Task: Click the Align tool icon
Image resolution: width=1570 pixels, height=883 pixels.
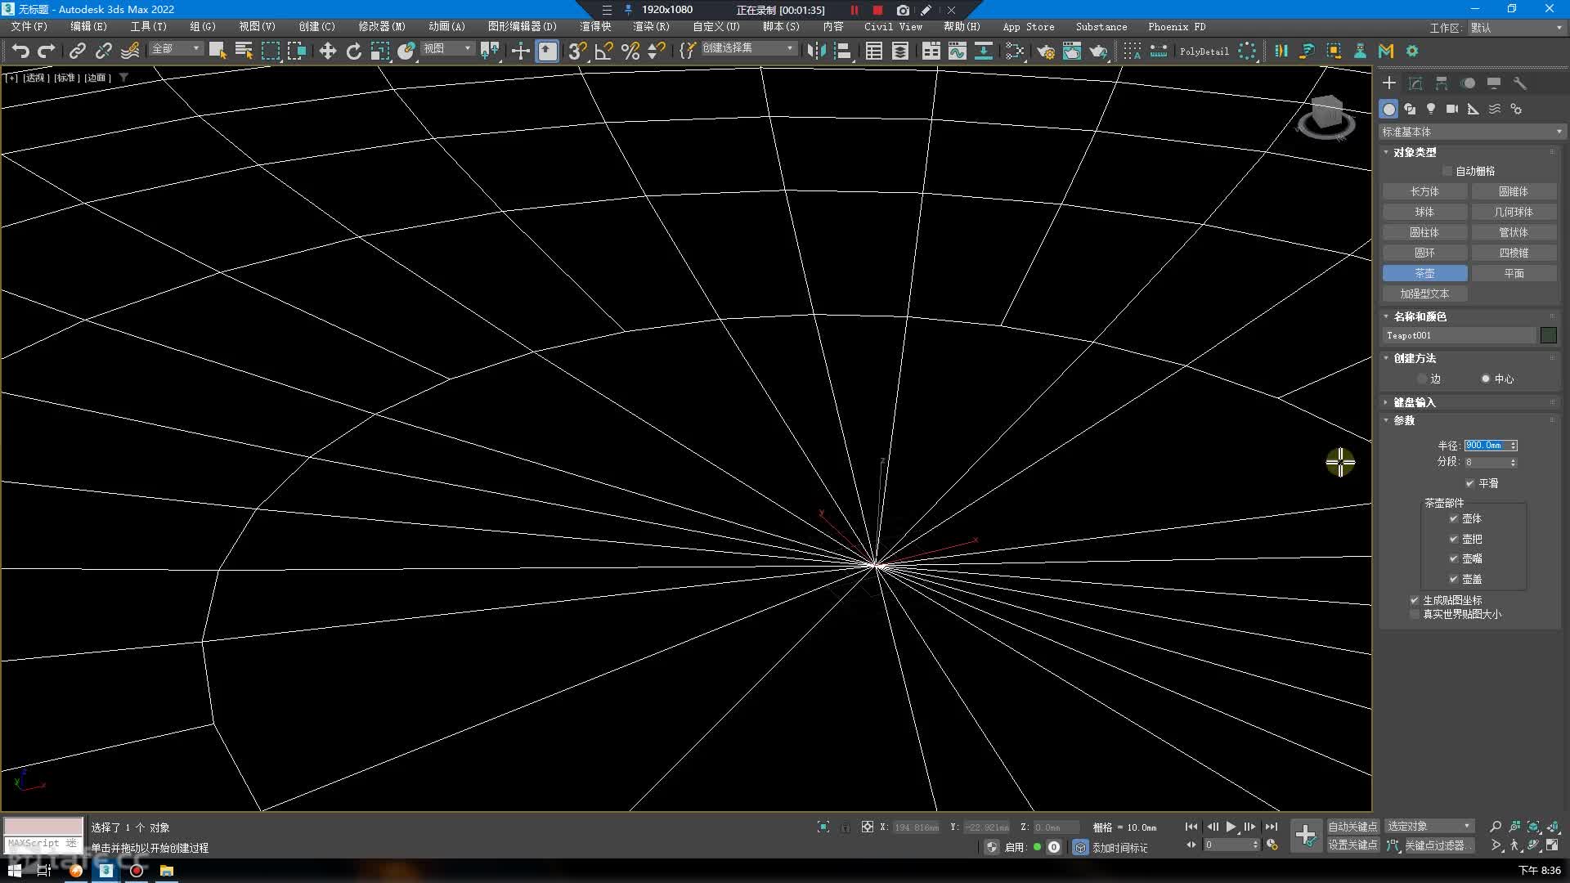Action: 842,51
